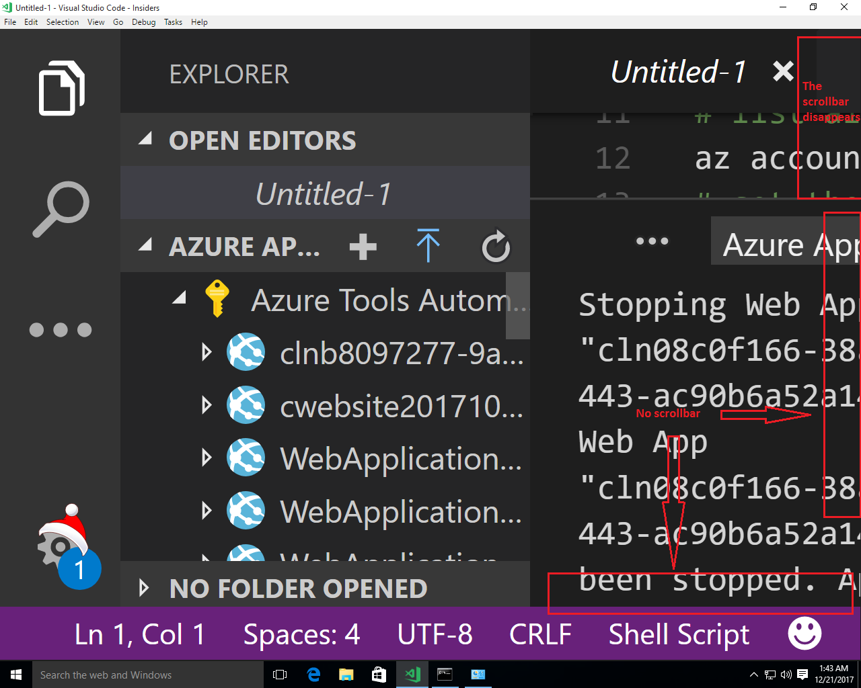Click the output panel ellipsis actions icon

point(652,240)
